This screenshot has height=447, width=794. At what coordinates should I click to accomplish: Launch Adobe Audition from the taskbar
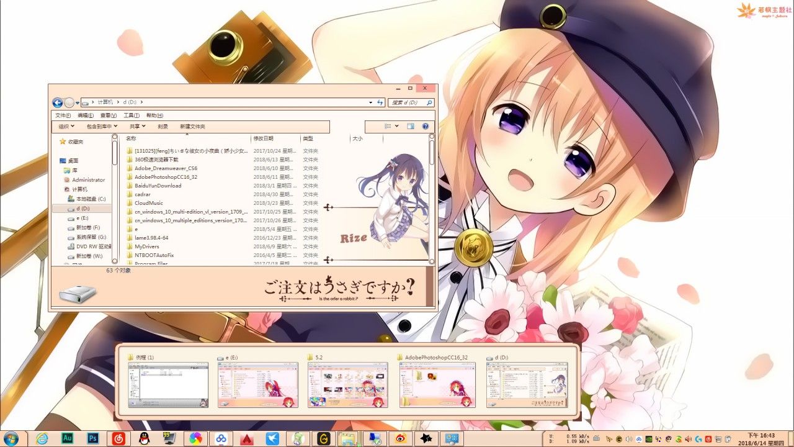[x=68, y=439]
